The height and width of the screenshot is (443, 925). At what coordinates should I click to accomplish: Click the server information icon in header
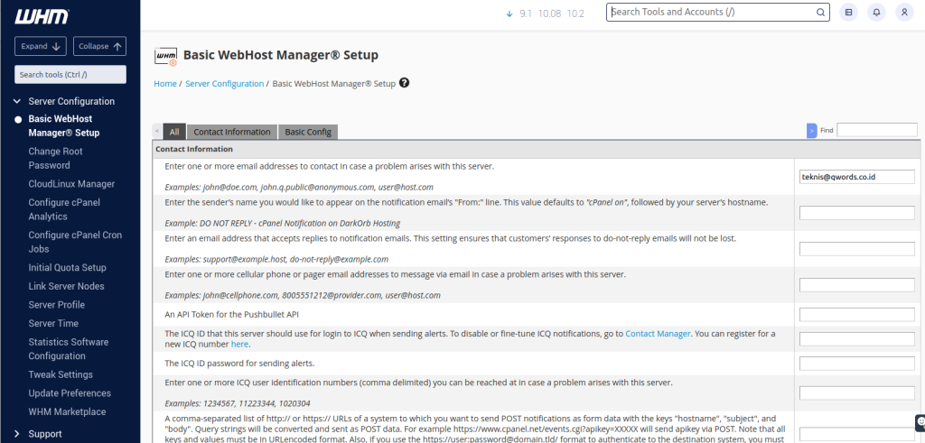pos(847,13)
